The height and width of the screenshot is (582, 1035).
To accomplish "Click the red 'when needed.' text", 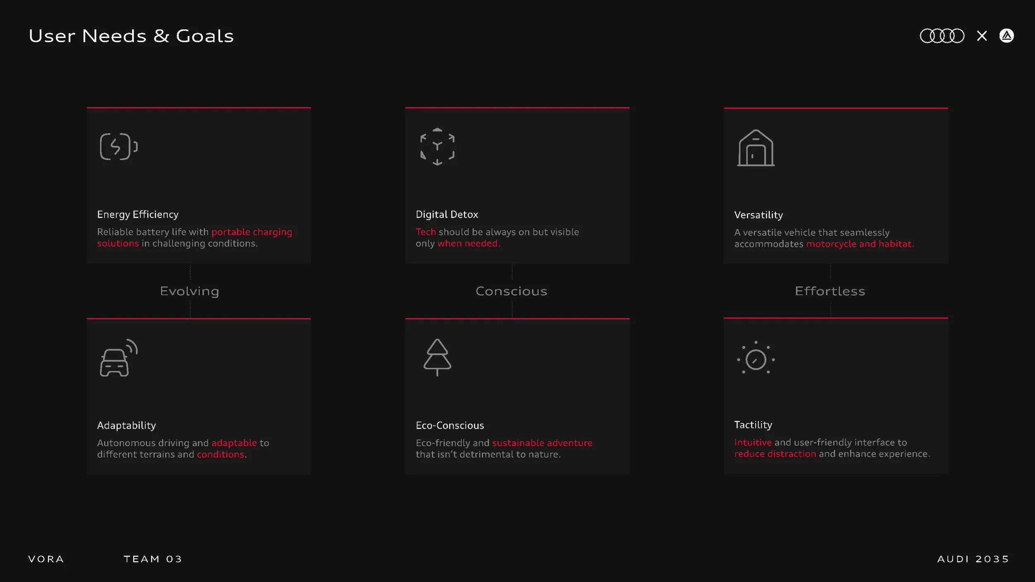I will (469, 244).
